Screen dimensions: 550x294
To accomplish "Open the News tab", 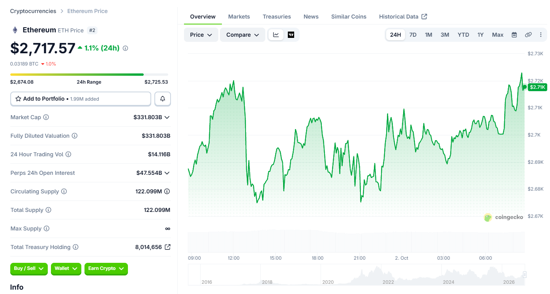I will pyautogui.click(x=311, y=17).
